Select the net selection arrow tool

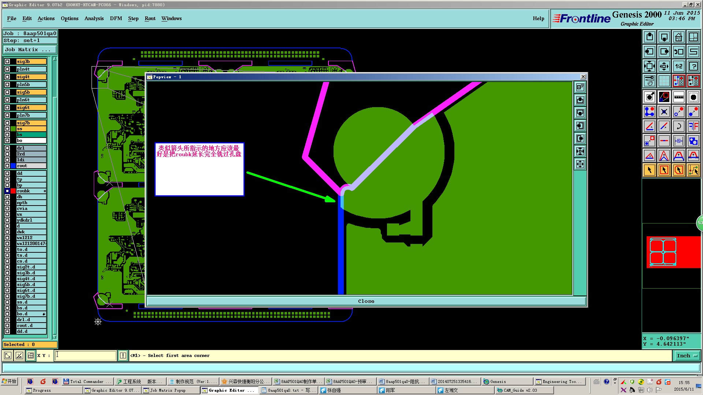(x=693, y=170)
